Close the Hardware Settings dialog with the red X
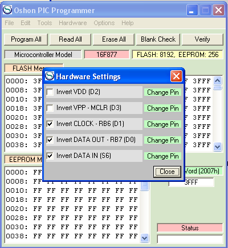The width and height of the screenshot is (228, 248). [176, 76]
